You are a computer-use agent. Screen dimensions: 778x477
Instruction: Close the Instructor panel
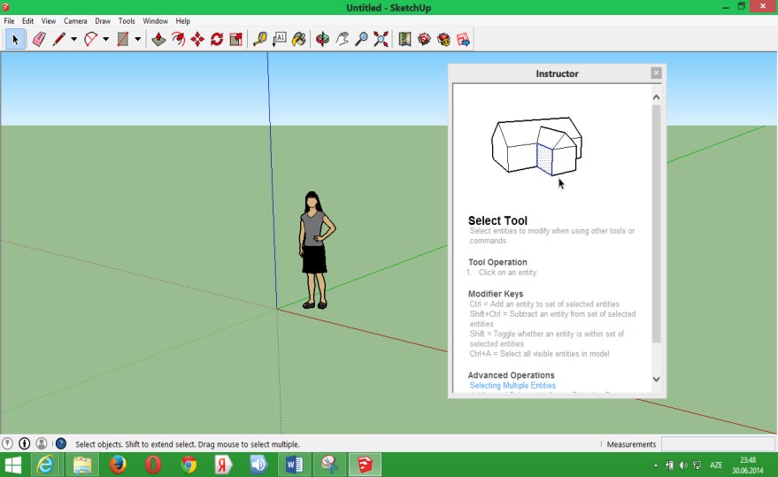[656, 73]
